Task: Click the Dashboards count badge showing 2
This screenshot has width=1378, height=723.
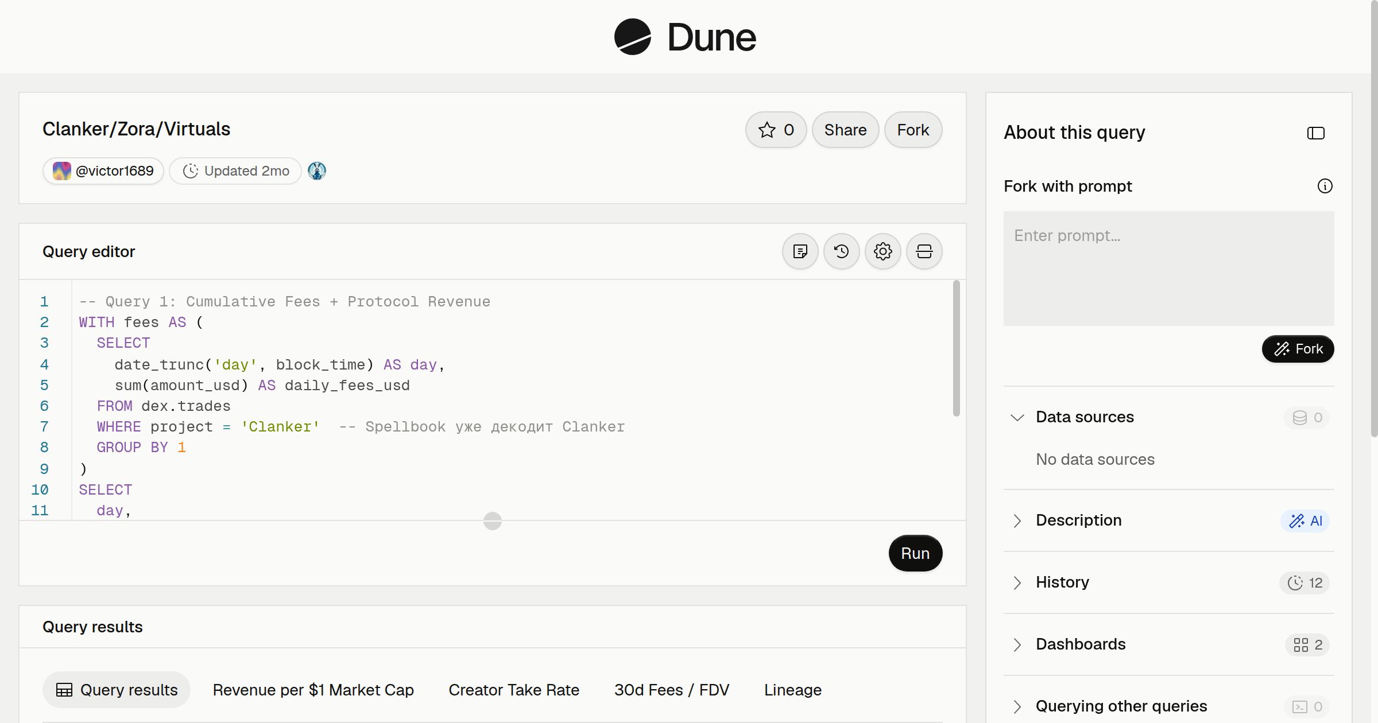Action: (1307, 644)
